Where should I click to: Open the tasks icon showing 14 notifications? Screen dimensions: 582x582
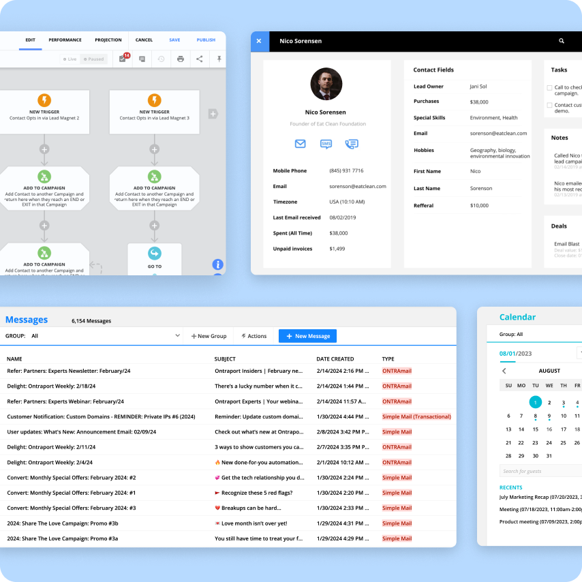pos(123,59)
